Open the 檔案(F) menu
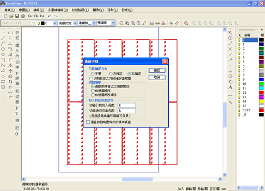 (10, 10)
